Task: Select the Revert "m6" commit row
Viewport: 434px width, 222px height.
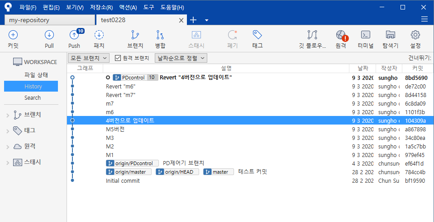Action: 251,87
